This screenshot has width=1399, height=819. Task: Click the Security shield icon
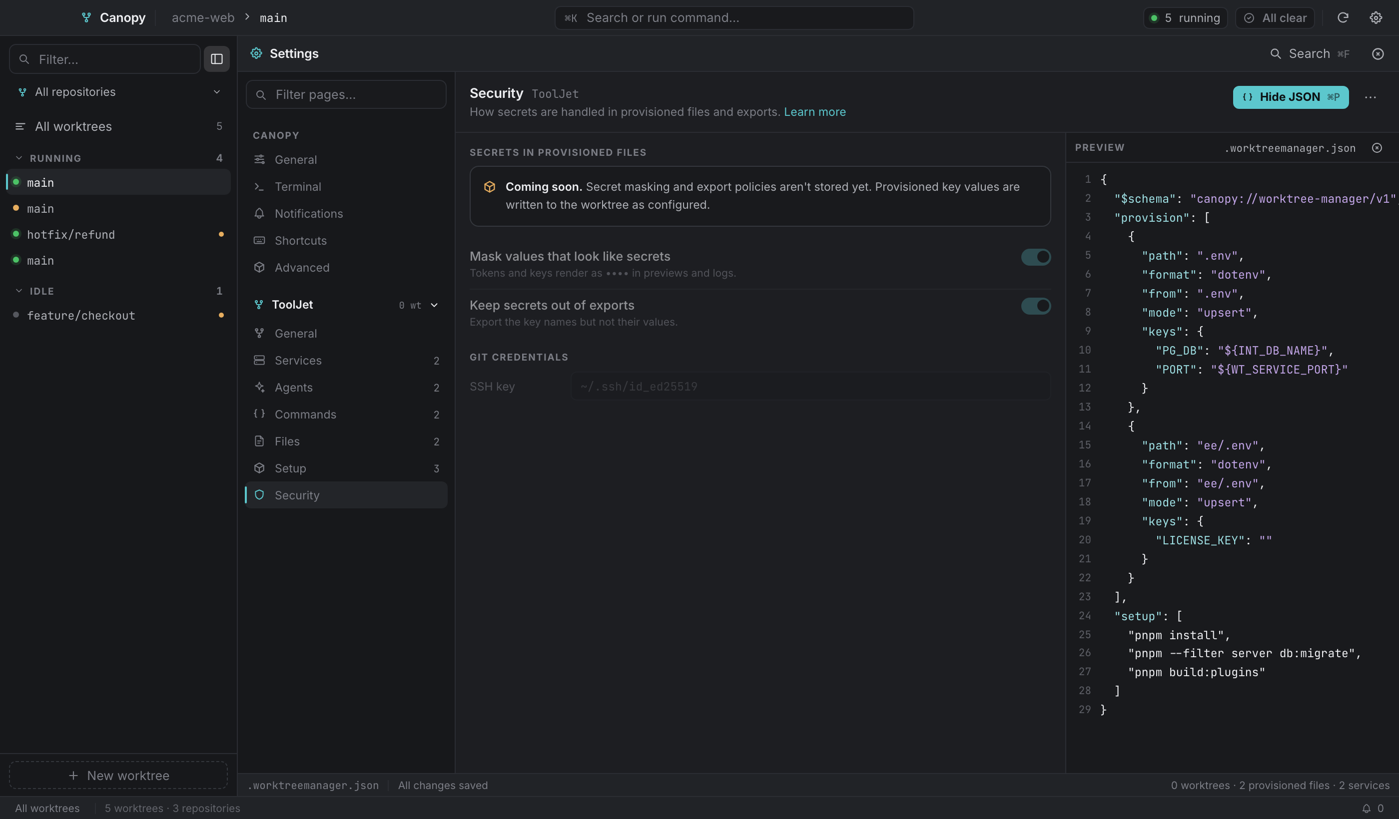[x=259, y=494]
